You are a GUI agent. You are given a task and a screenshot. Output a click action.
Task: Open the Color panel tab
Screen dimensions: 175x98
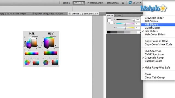point(110,16)
